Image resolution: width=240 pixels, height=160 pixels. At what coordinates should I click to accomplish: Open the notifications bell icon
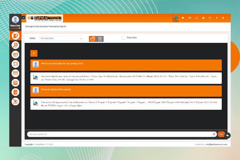pyautogui.click(x=196, y=18)
